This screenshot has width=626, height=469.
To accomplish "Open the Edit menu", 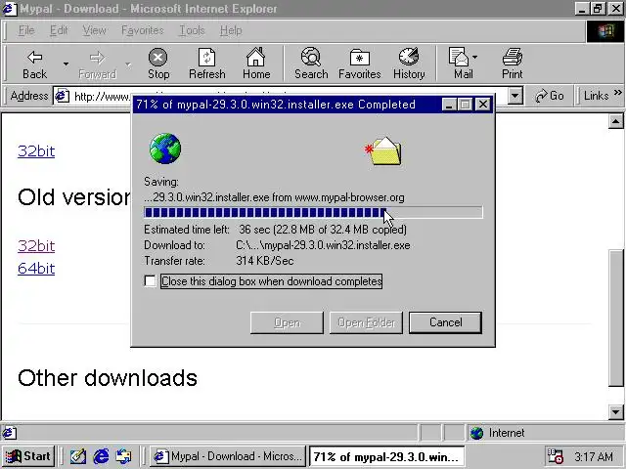I will [59, 30].
